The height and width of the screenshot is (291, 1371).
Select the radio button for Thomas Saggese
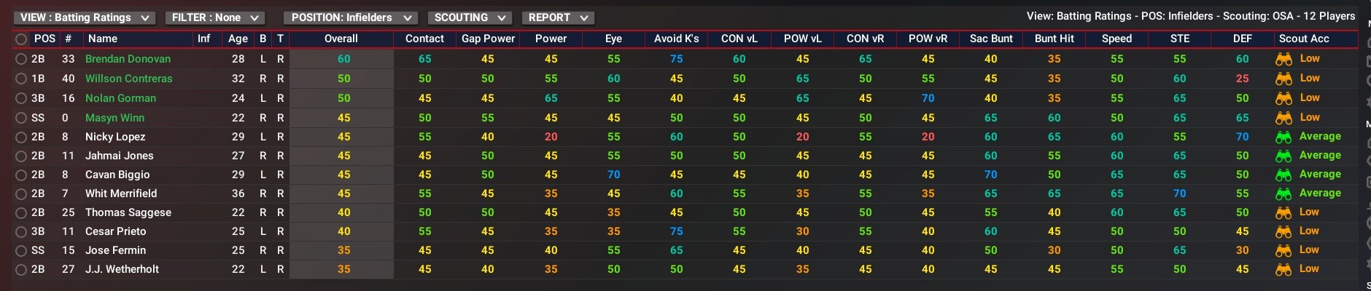[x=21, y=212]
